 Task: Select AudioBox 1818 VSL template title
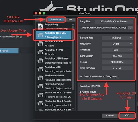(x=55, y=33)
